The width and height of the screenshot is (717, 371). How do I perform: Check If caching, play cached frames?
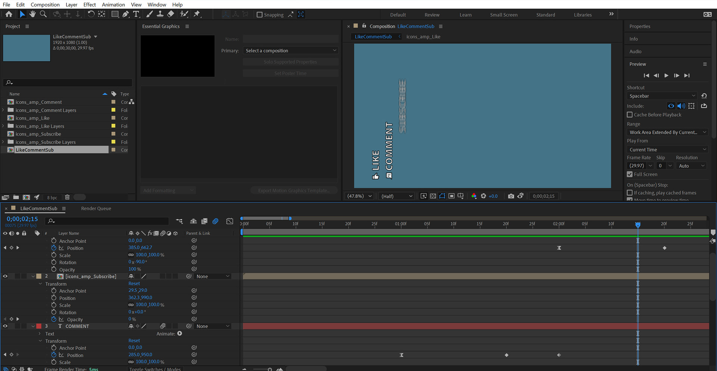(630, 193)
